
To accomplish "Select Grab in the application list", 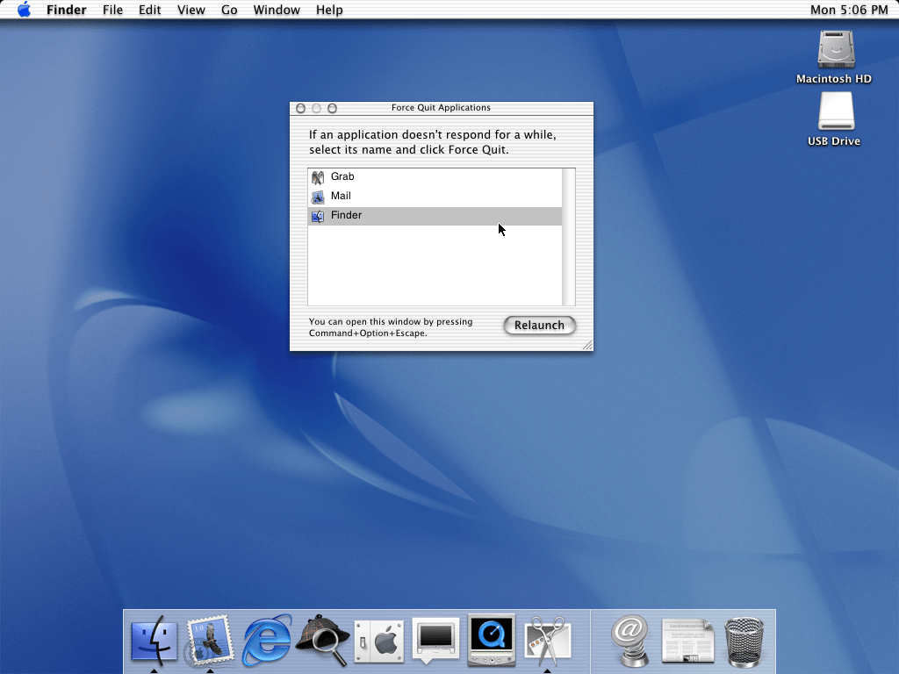I will pos(435,176).
